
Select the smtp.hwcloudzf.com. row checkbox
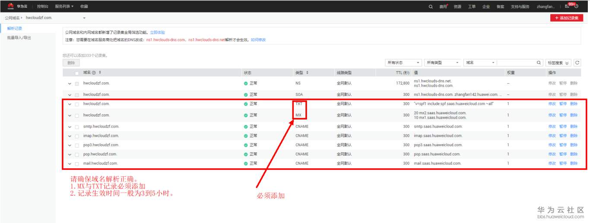(77, 127)
